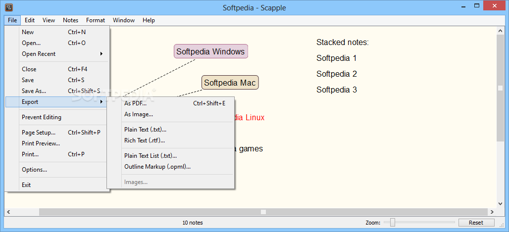Image resolution: width=509 pixels, height=232 pixels.
Task: Click the Scapple app icon in title bar
Action: 9,7
